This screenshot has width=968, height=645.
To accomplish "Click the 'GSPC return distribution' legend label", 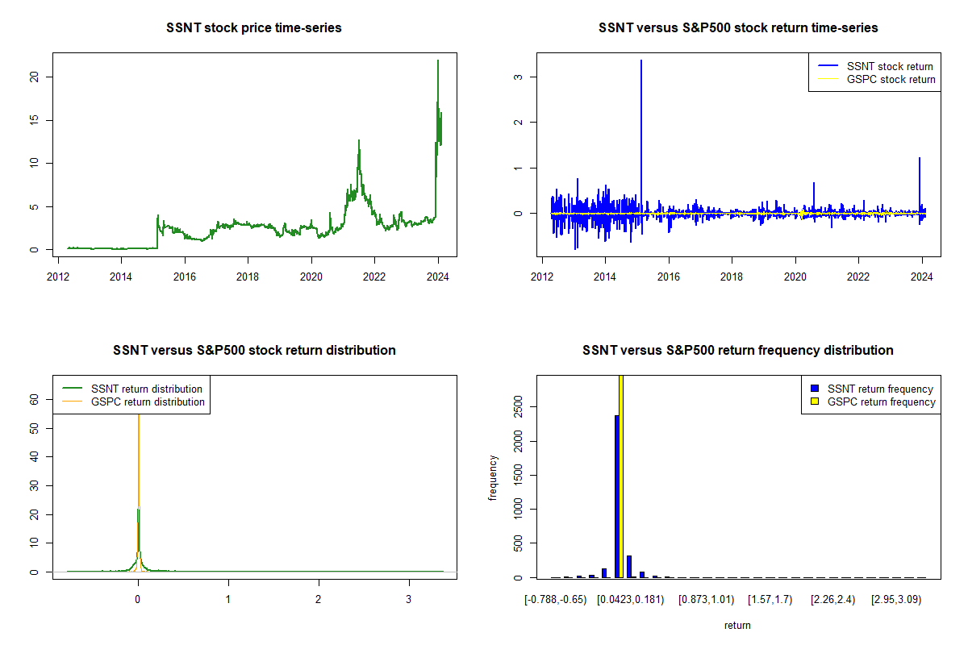I will pos(148,402).
